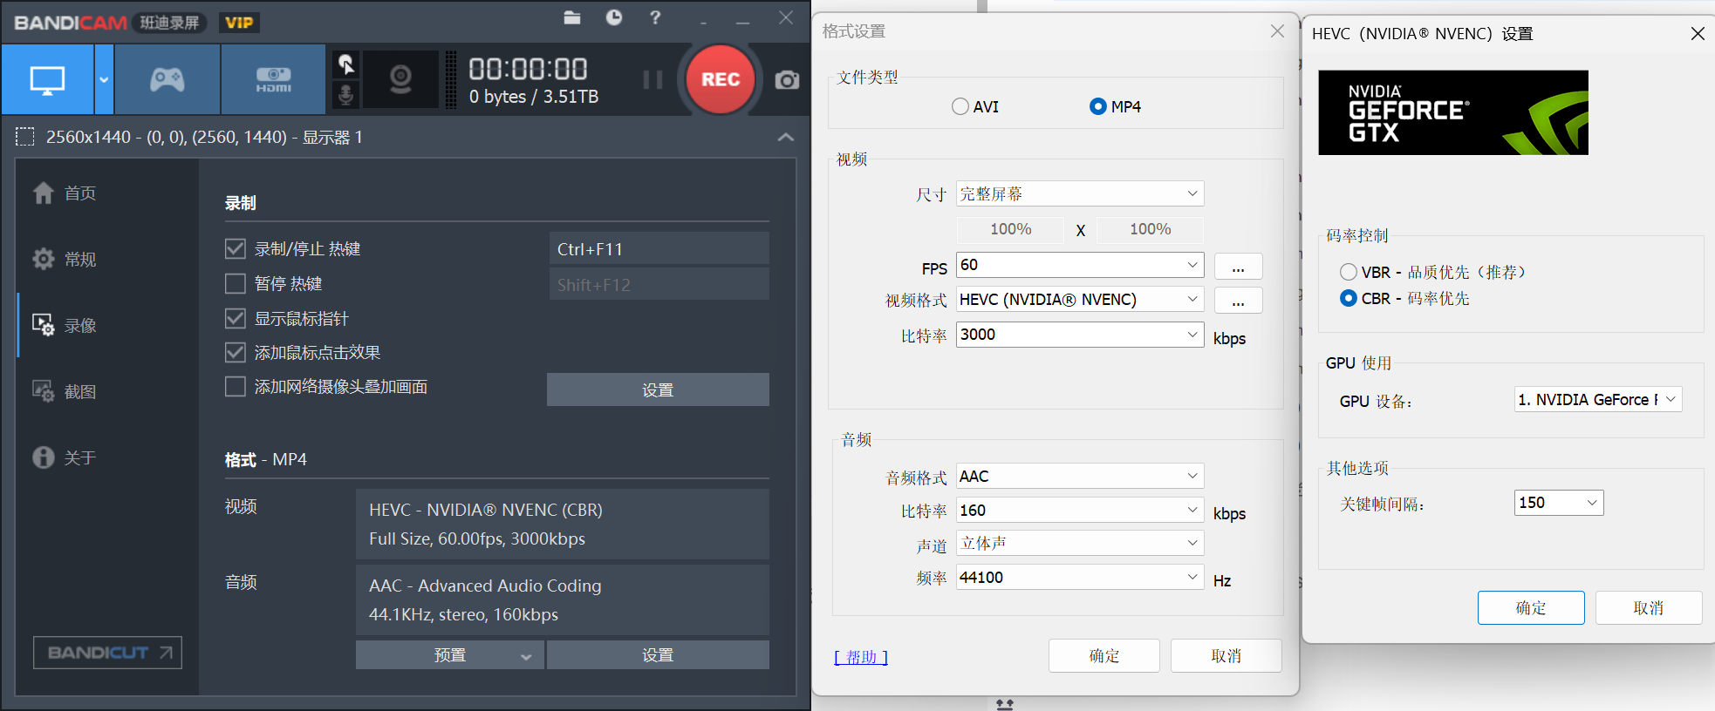Enable 暂停 热键 checkbox
This screenshot has height=711, width=1715.
coord(235,284)
